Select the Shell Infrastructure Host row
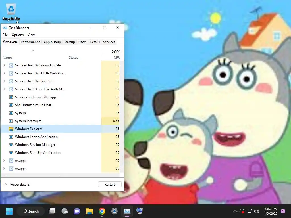 tap(60, 105)
